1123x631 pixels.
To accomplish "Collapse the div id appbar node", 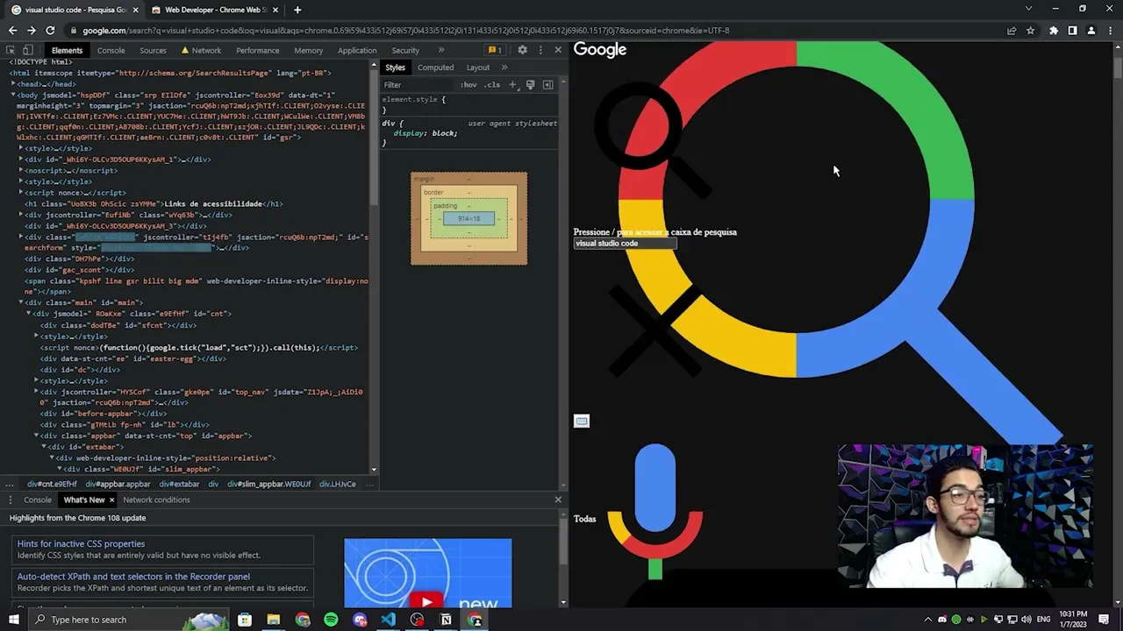I will (x=36, y=436).
